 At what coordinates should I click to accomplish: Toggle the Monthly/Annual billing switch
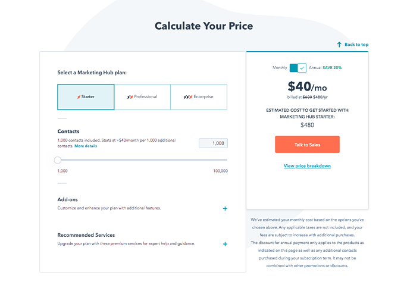point(298,68)
